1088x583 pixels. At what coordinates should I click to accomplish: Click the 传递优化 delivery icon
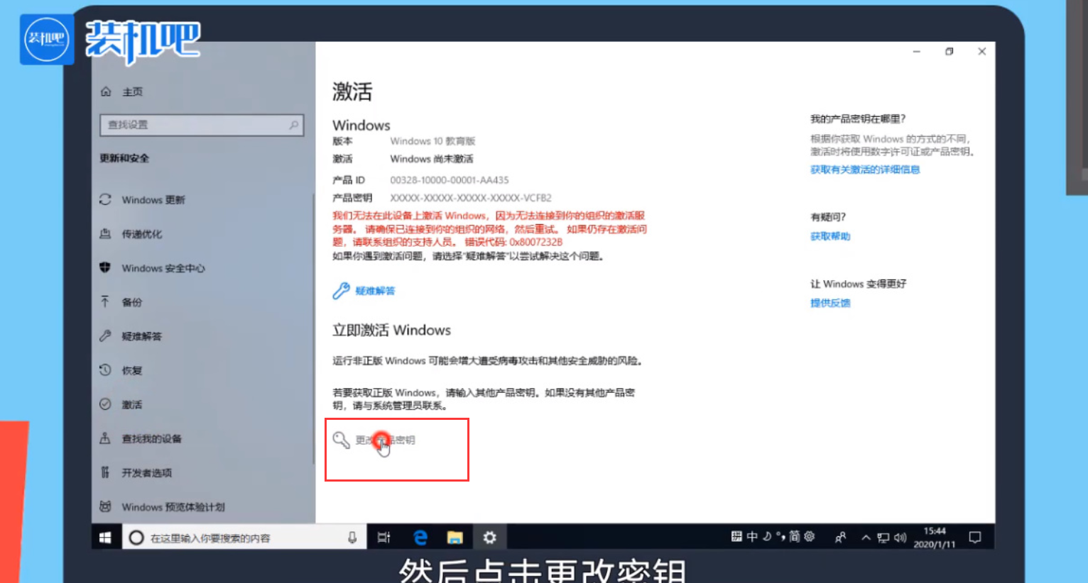click(x=105, y=234)
